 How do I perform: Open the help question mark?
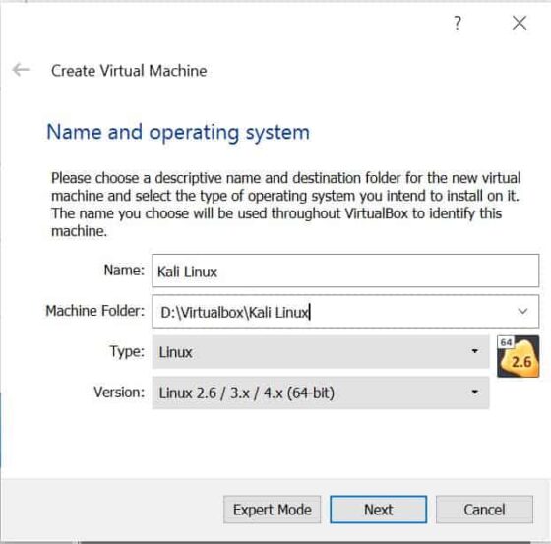pos(458,24)
